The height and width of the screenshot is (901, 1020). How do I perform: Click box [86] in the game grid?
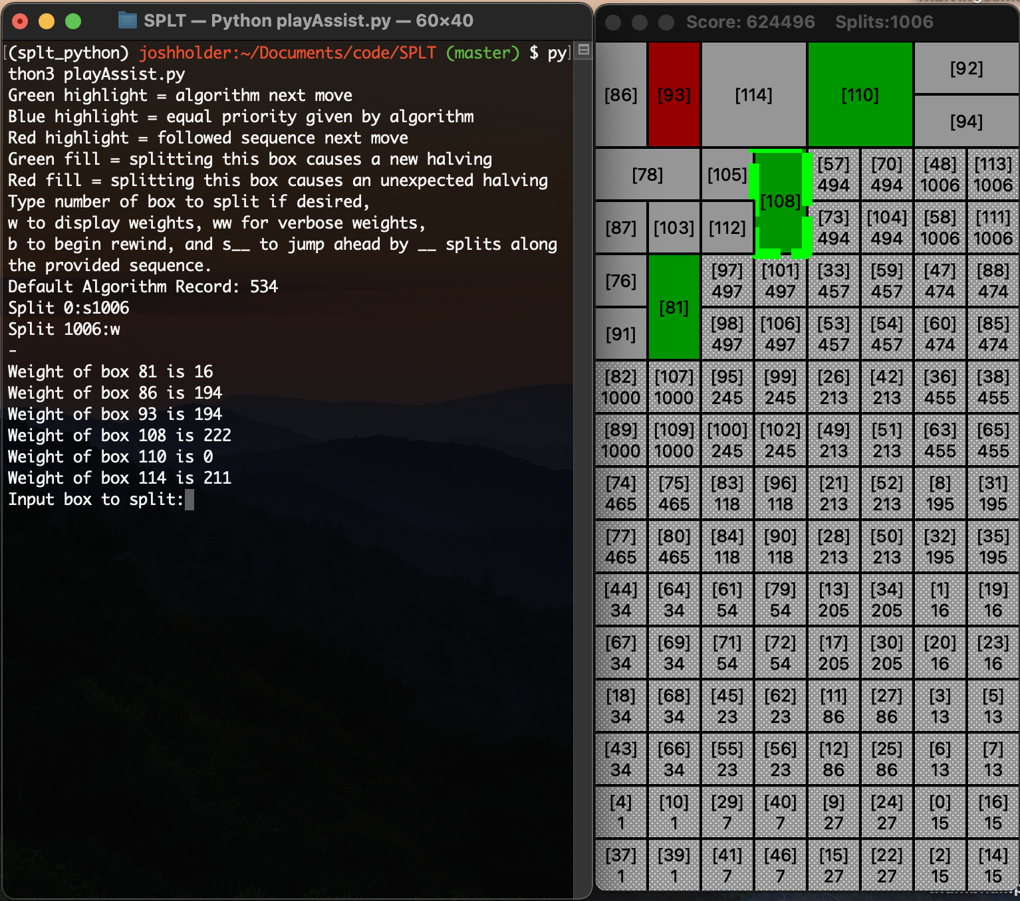click(621, 94)
